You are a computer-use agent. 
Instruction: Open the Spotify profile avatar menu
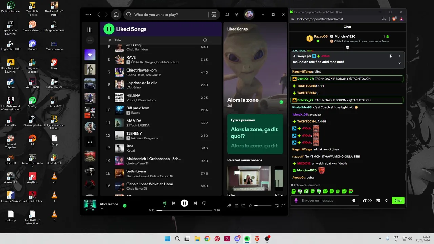(249, 15)
